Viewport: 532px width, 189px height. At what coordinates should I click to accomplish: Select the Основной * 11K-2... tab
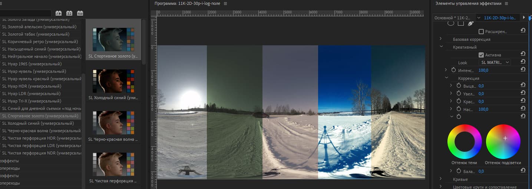[452, 17]
